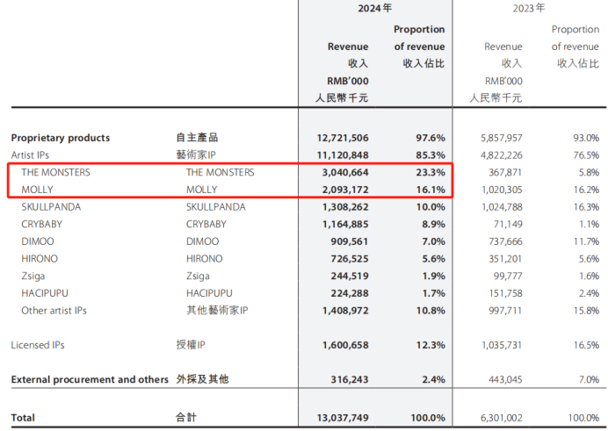The width and height of the screenshot is (608, 431).
Task: Click the Chinese total label '合計'
Action: (186, 418)
